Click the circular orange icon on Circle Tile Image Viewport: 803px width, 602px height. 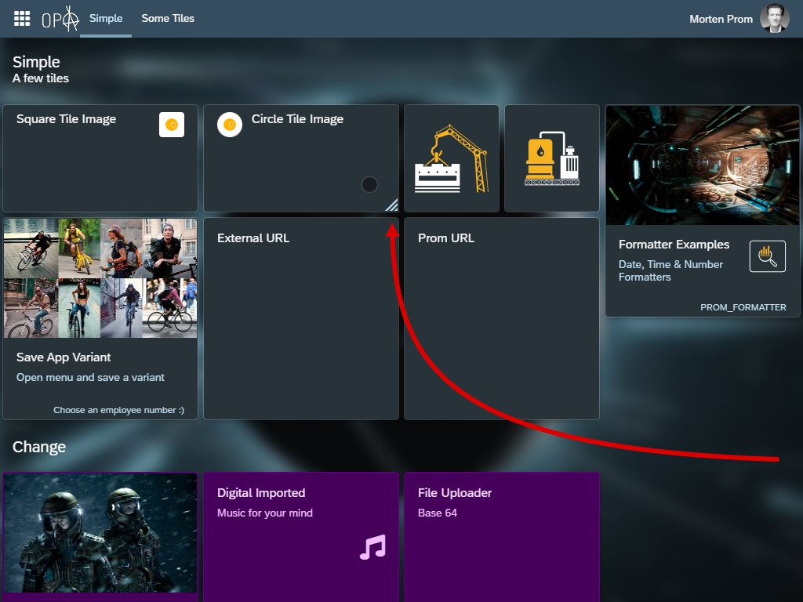[229, 125]
